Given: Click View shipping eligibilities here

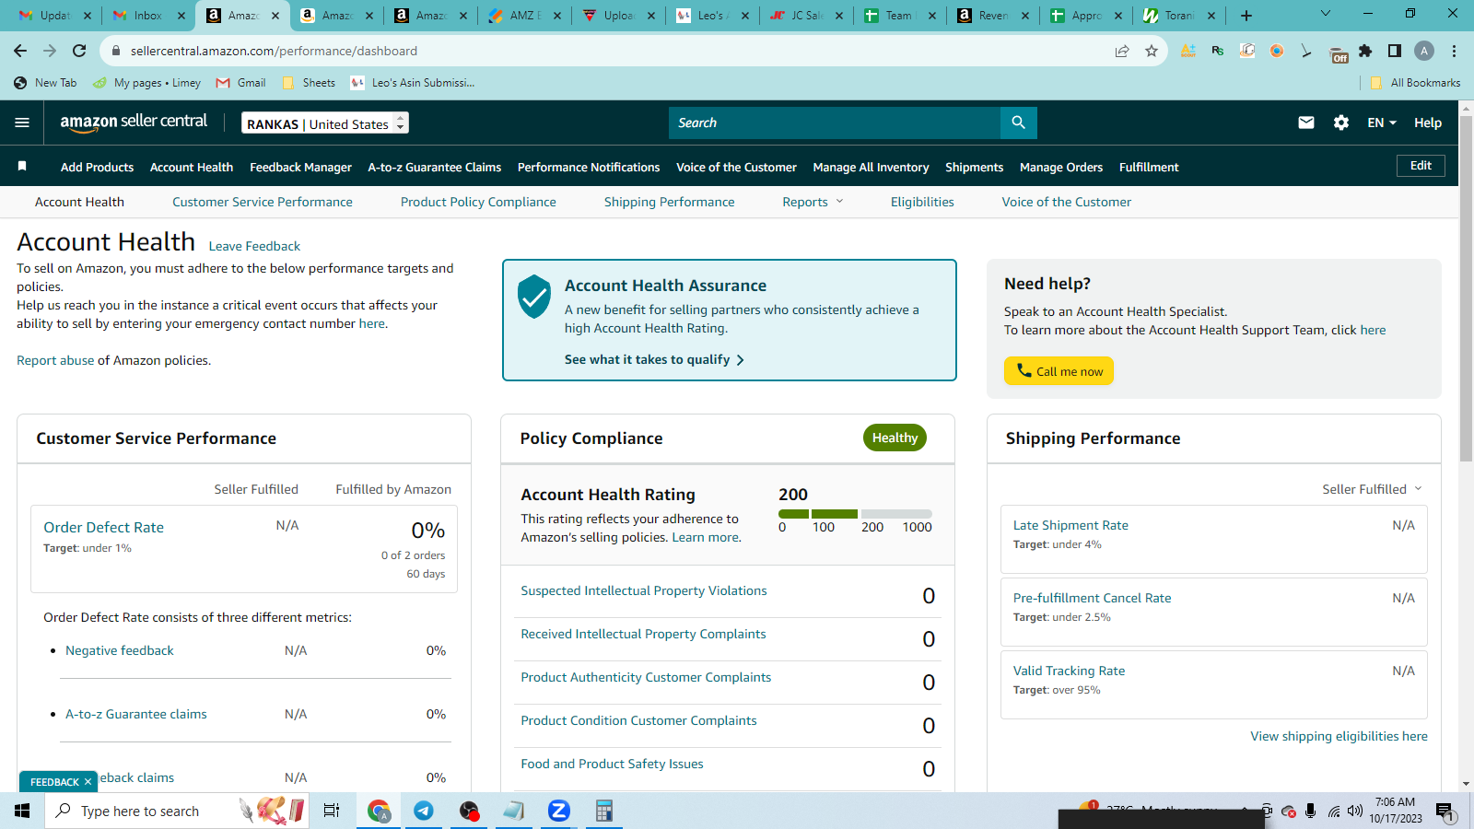Looking at the screenshot, I should pos(1339,736).
